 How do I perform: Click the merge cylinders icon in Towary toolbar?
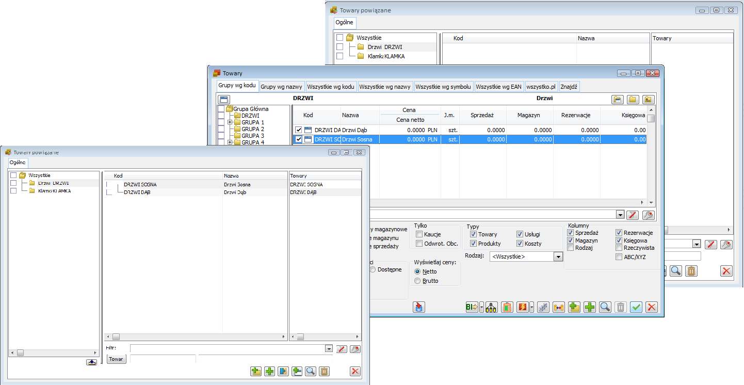coord(559,307)
